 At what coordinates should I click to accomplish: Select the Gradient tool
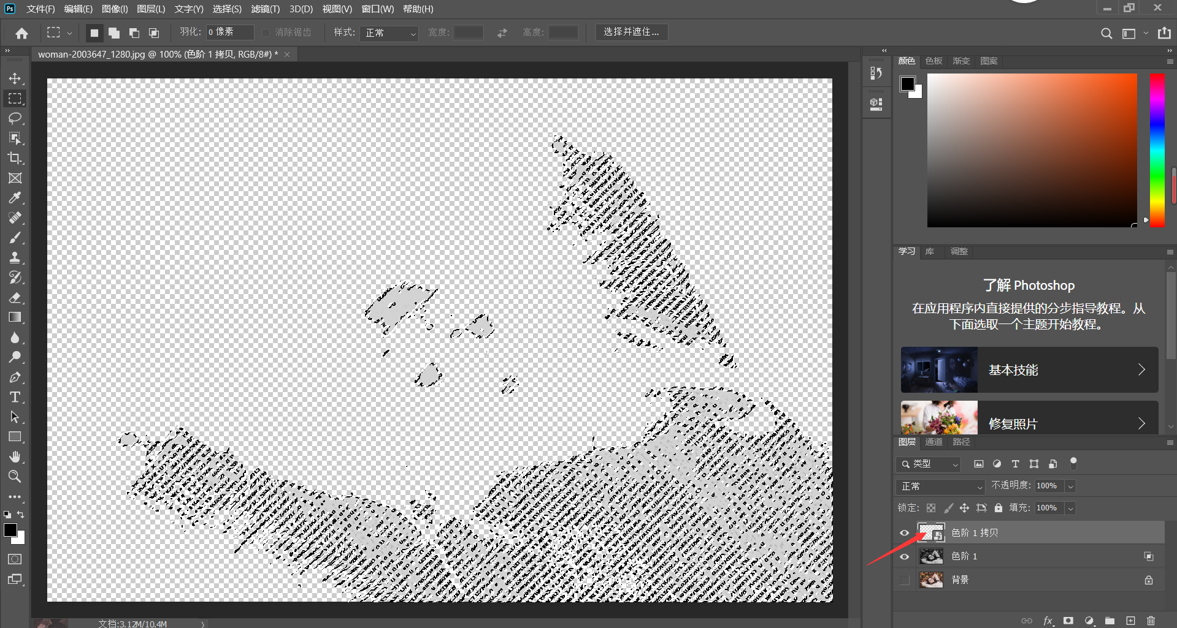15,317
